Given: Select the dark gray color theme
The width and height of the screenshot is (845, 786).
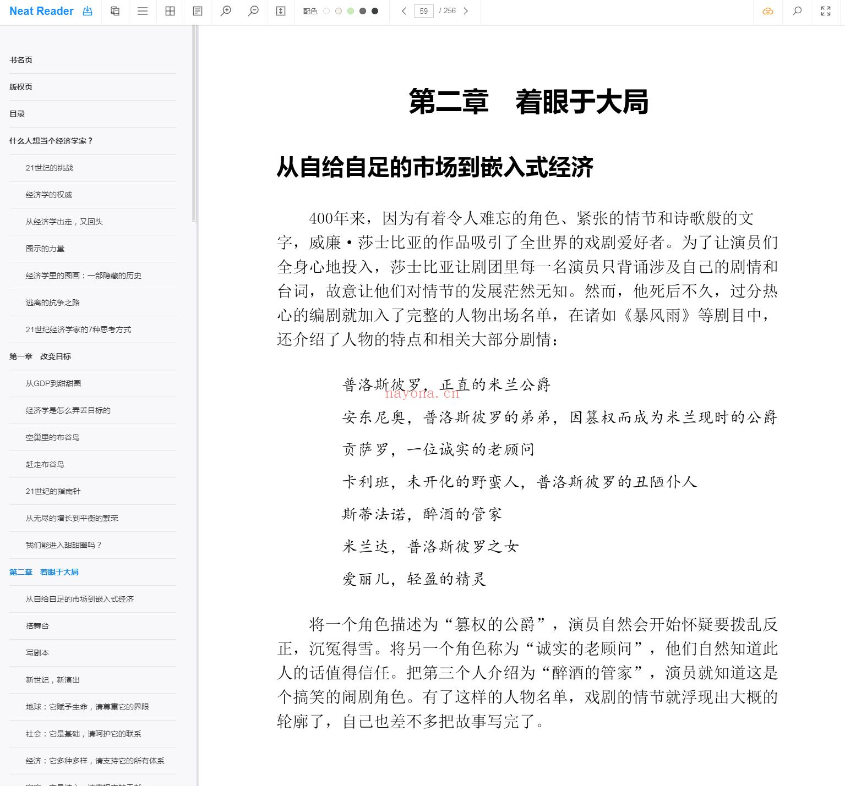Looking at the screenshot, I should coord(363,11).
